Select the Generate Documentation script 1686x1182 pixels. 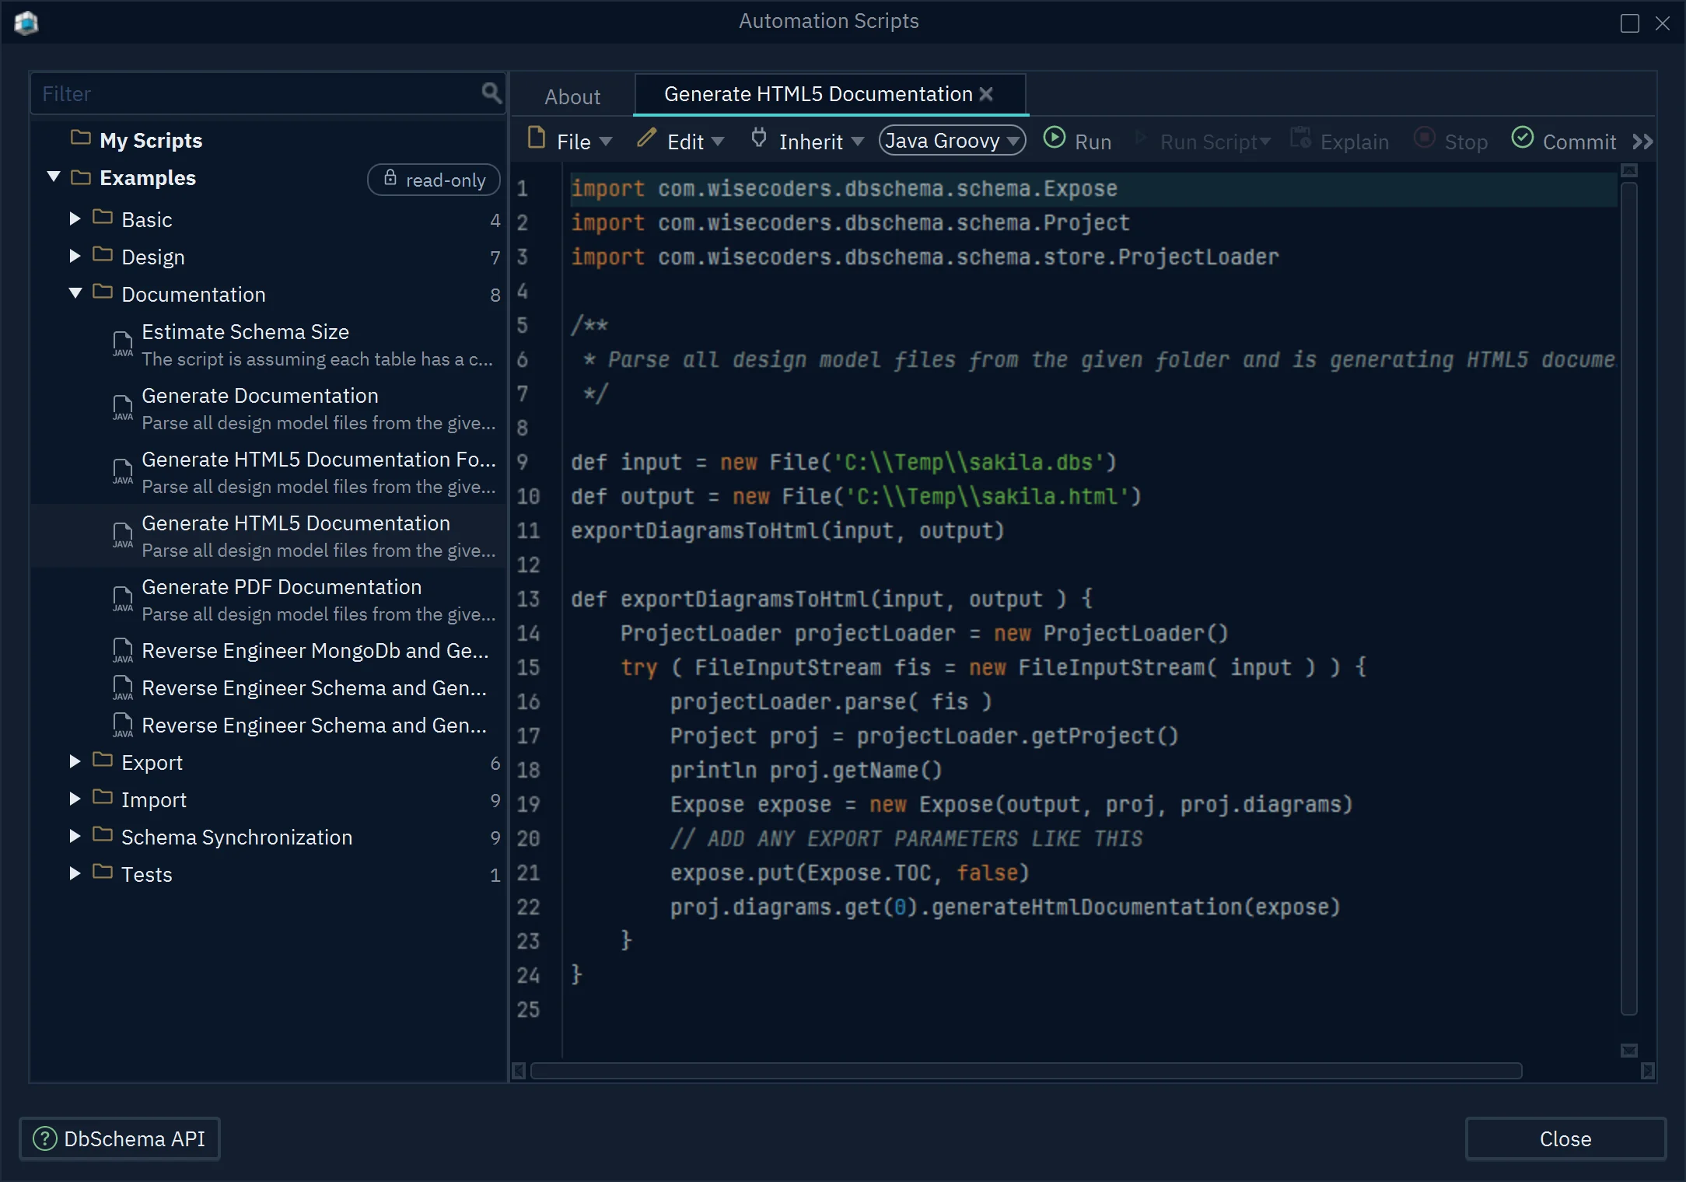(269, 408)
